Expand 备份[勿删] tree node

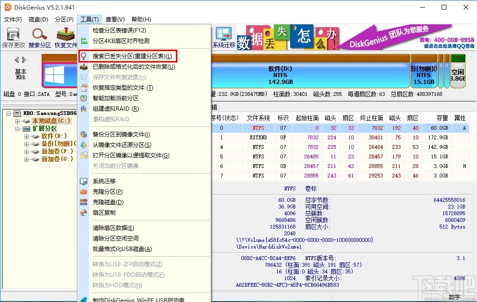[27, 144]
